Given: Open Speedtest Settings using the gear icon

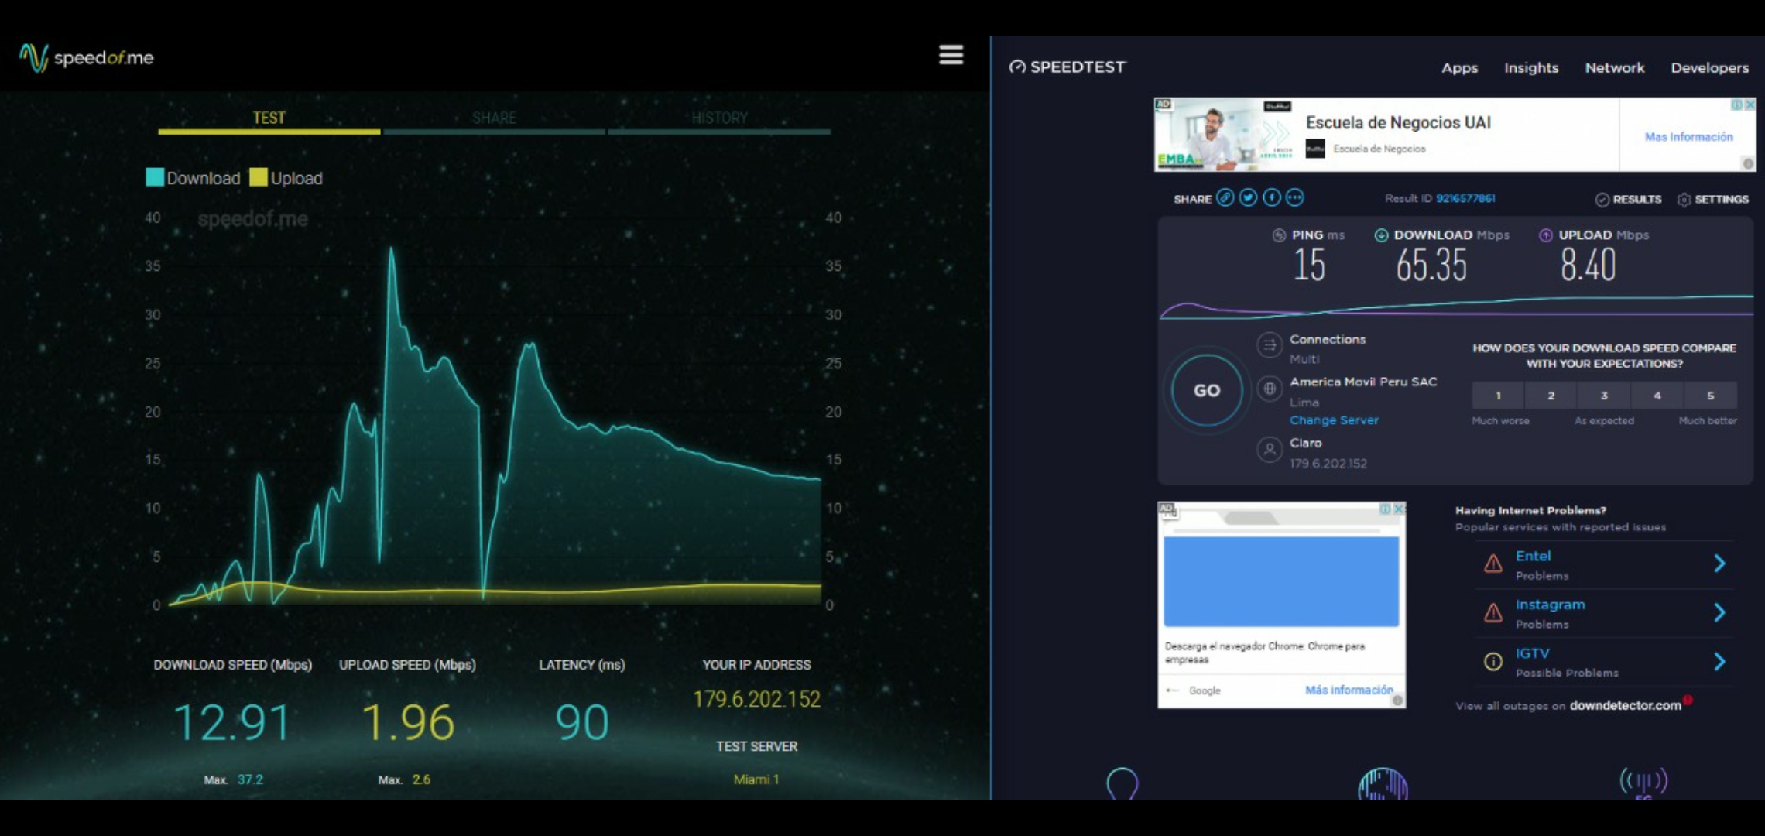Looking at the screenshot, I should pyautogui.click(x=1681, y=199).
